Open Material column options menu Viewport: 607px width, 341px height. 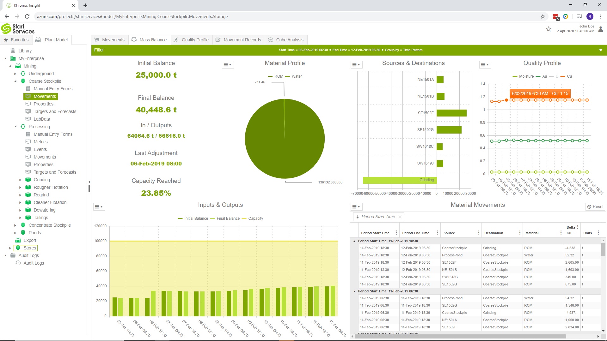[561, 233]
